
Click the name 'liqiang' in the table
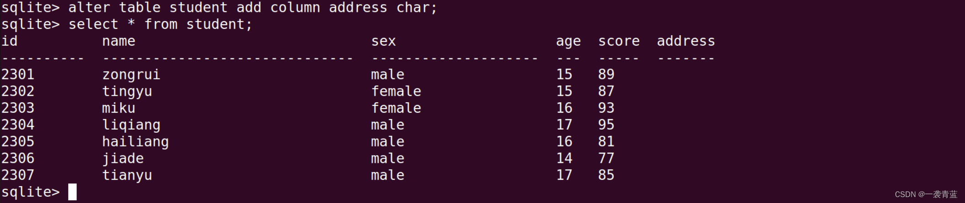tap(131, 125)
